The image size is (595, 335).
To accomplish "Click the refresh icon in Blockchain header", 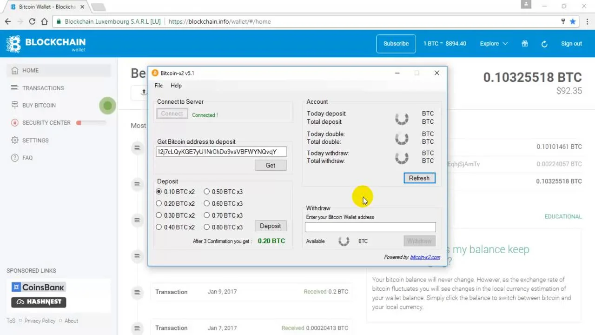I will [x=544, y=44].
